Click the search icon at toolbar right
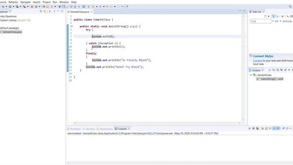The image size is (293, 165). [290, 6]
